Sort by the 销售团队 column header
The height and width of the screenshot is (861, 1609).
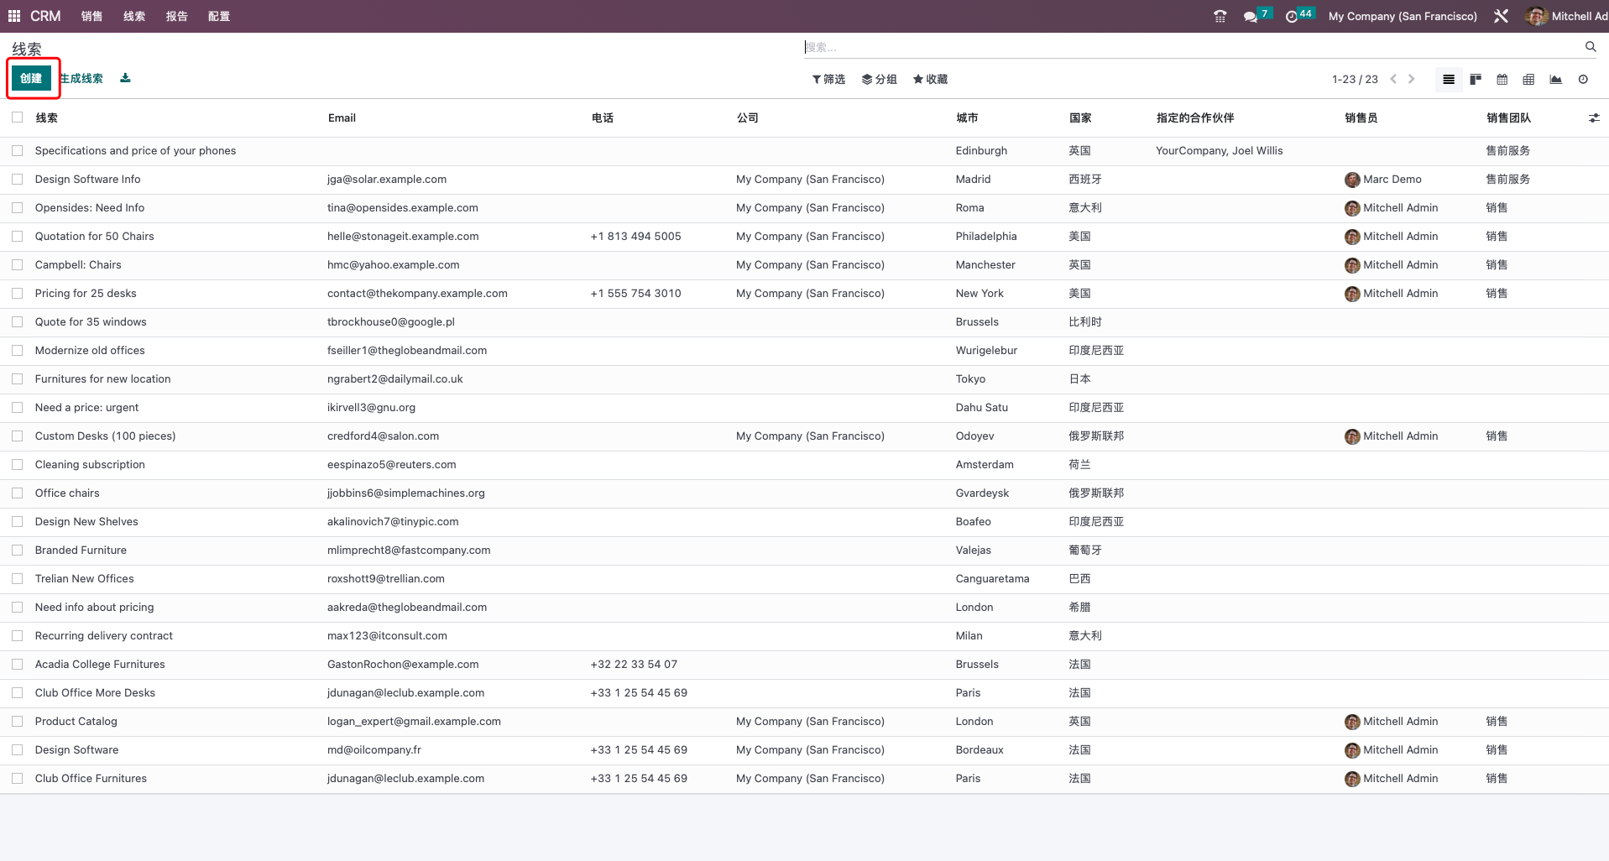[1508, 118]
